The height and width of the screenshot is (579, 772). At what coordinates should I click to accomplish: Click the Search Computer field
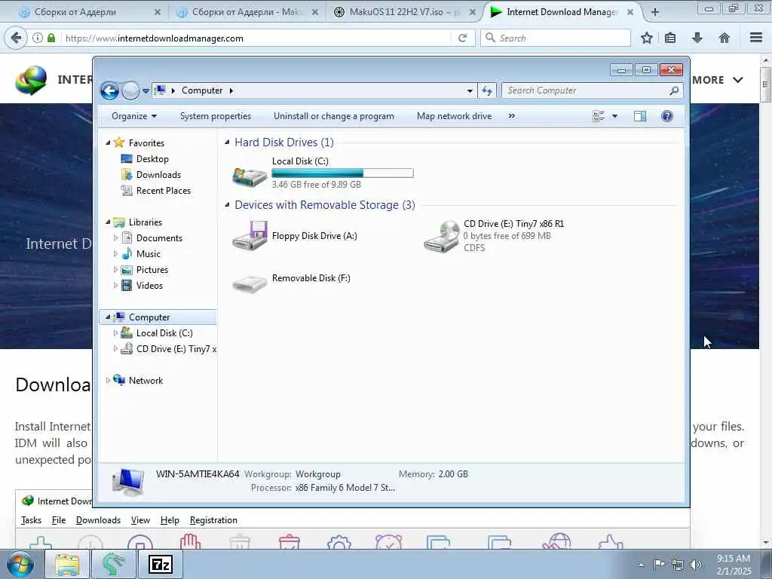click(592, 90)
